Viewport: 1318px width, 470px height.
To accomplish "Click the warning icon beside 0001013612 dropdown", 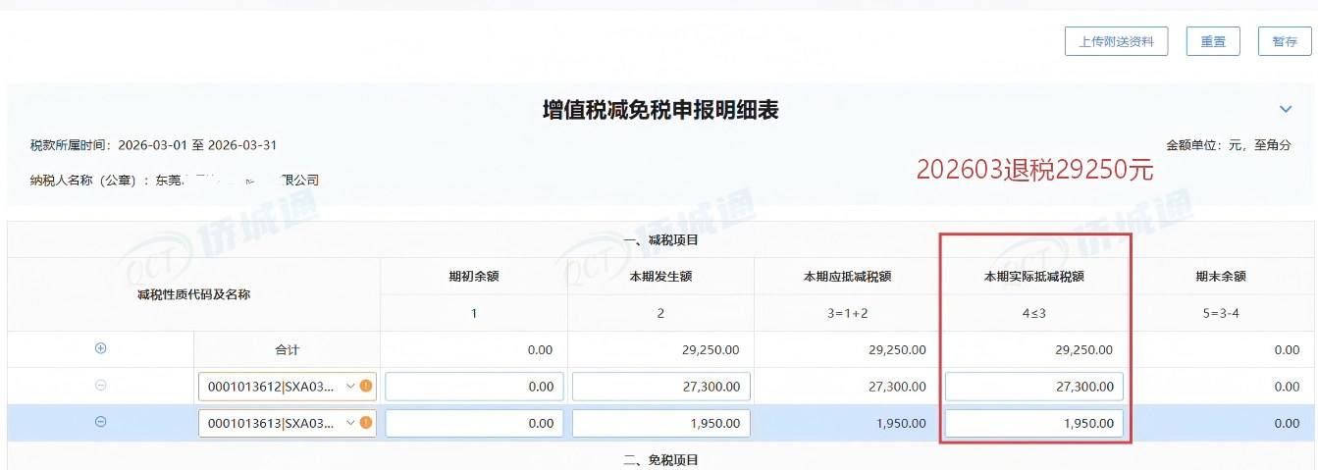I will click(x=366, y=387).
